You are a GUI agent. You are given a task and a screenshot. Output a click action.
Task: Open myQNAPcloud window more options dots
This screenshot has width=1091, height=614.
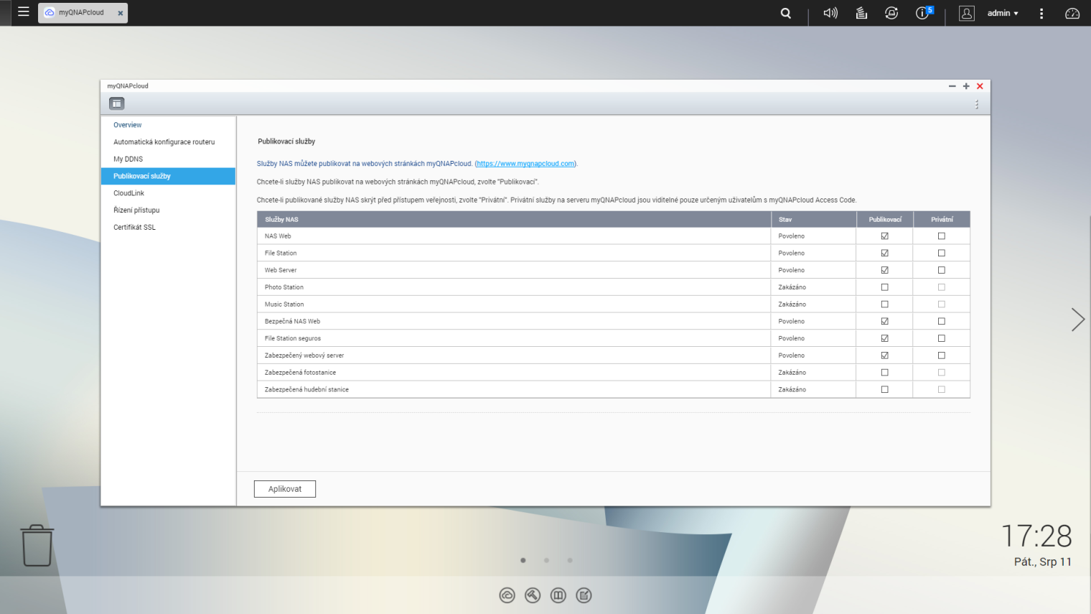tap(977, 105)
